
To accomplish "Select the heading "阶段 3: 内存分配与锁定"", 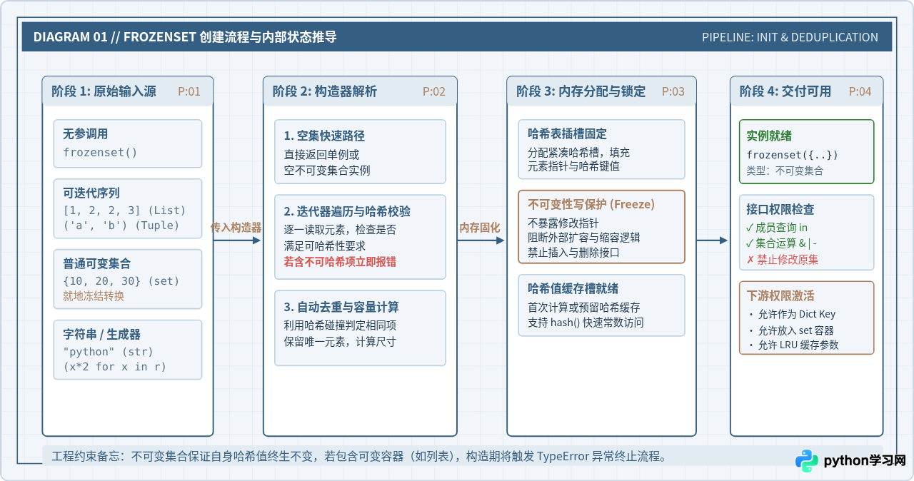I will (x=581, y=91).
